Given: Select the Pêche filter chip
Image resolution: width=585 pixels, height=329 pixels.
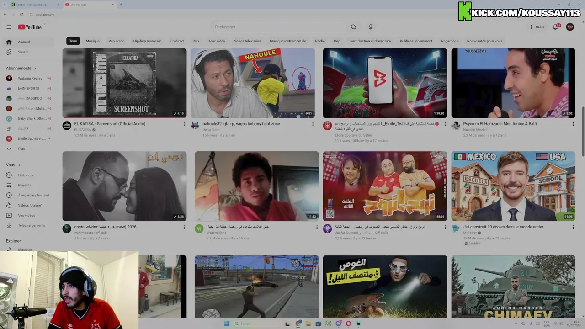Looking at the screenshot, I should click(320, 41).
